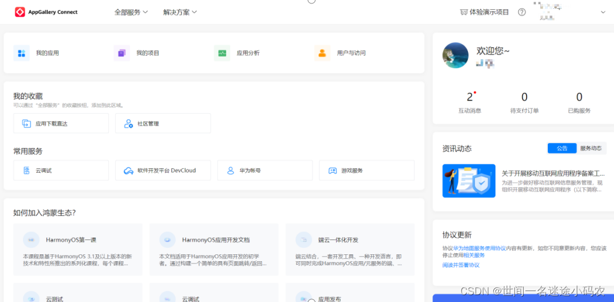Open the 相关服务 link

pos(474,255)
